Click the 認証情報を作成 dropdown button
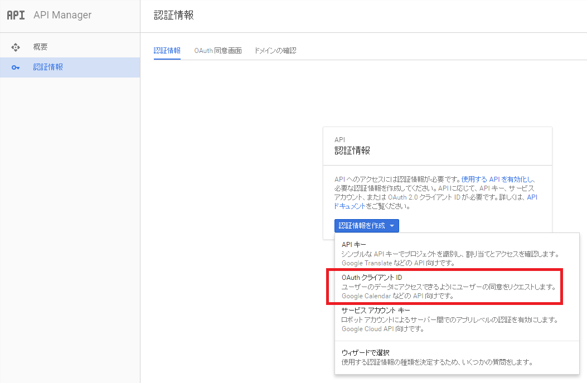The height and width of the screenshot is (383, 587). [x=366, y=226]
